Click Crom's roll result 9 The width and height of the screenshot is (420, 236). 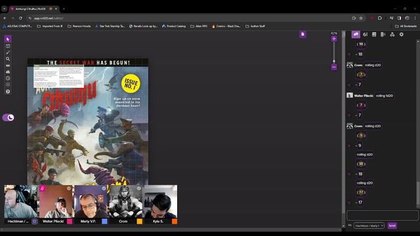361,136
